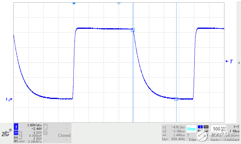Viewport: 241px width, 144px height.
Task: Toggle acquisition with the Stop button
Action: [x=191, y=129]
